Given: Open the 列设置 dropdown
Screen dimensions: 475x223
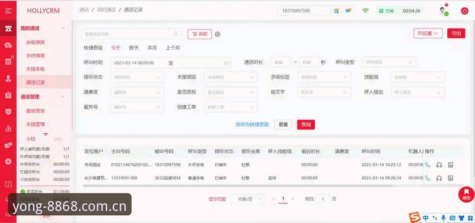Looking at the screenshot, I should [428, 33].
